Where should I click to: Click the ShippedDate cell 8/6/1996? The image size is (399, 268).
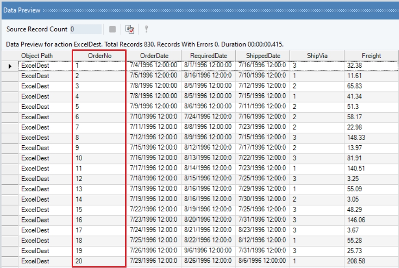(x=263, y=261)
